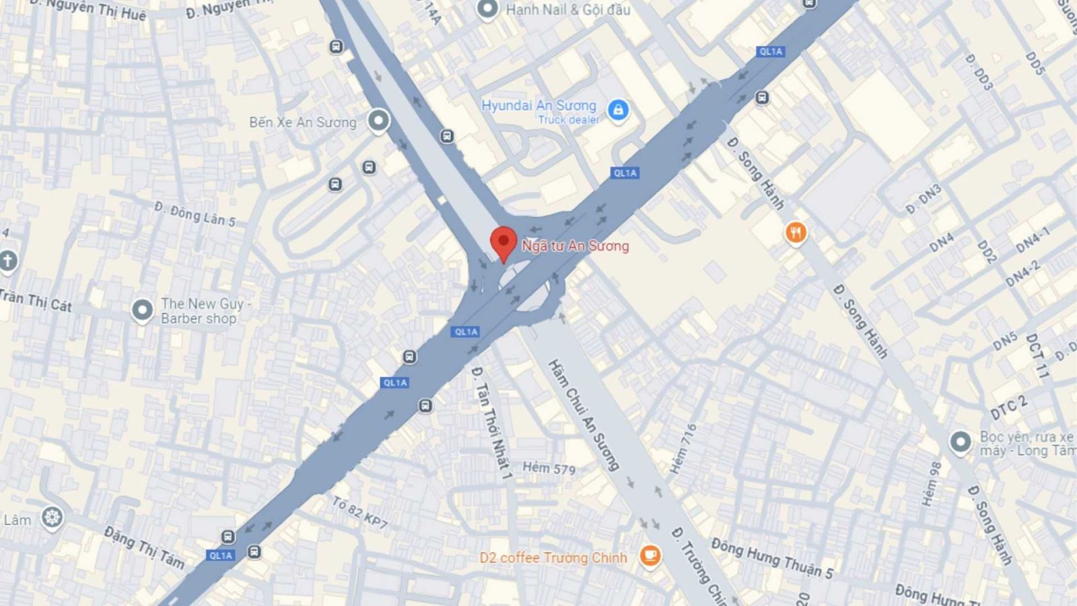Click the church cross icon at left edge
The height and width of the screenshot is (606, 1077).
click(7, 261)
